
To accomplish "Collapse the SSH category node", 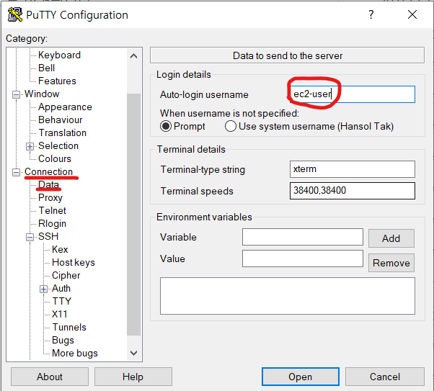I will point(30,237).
